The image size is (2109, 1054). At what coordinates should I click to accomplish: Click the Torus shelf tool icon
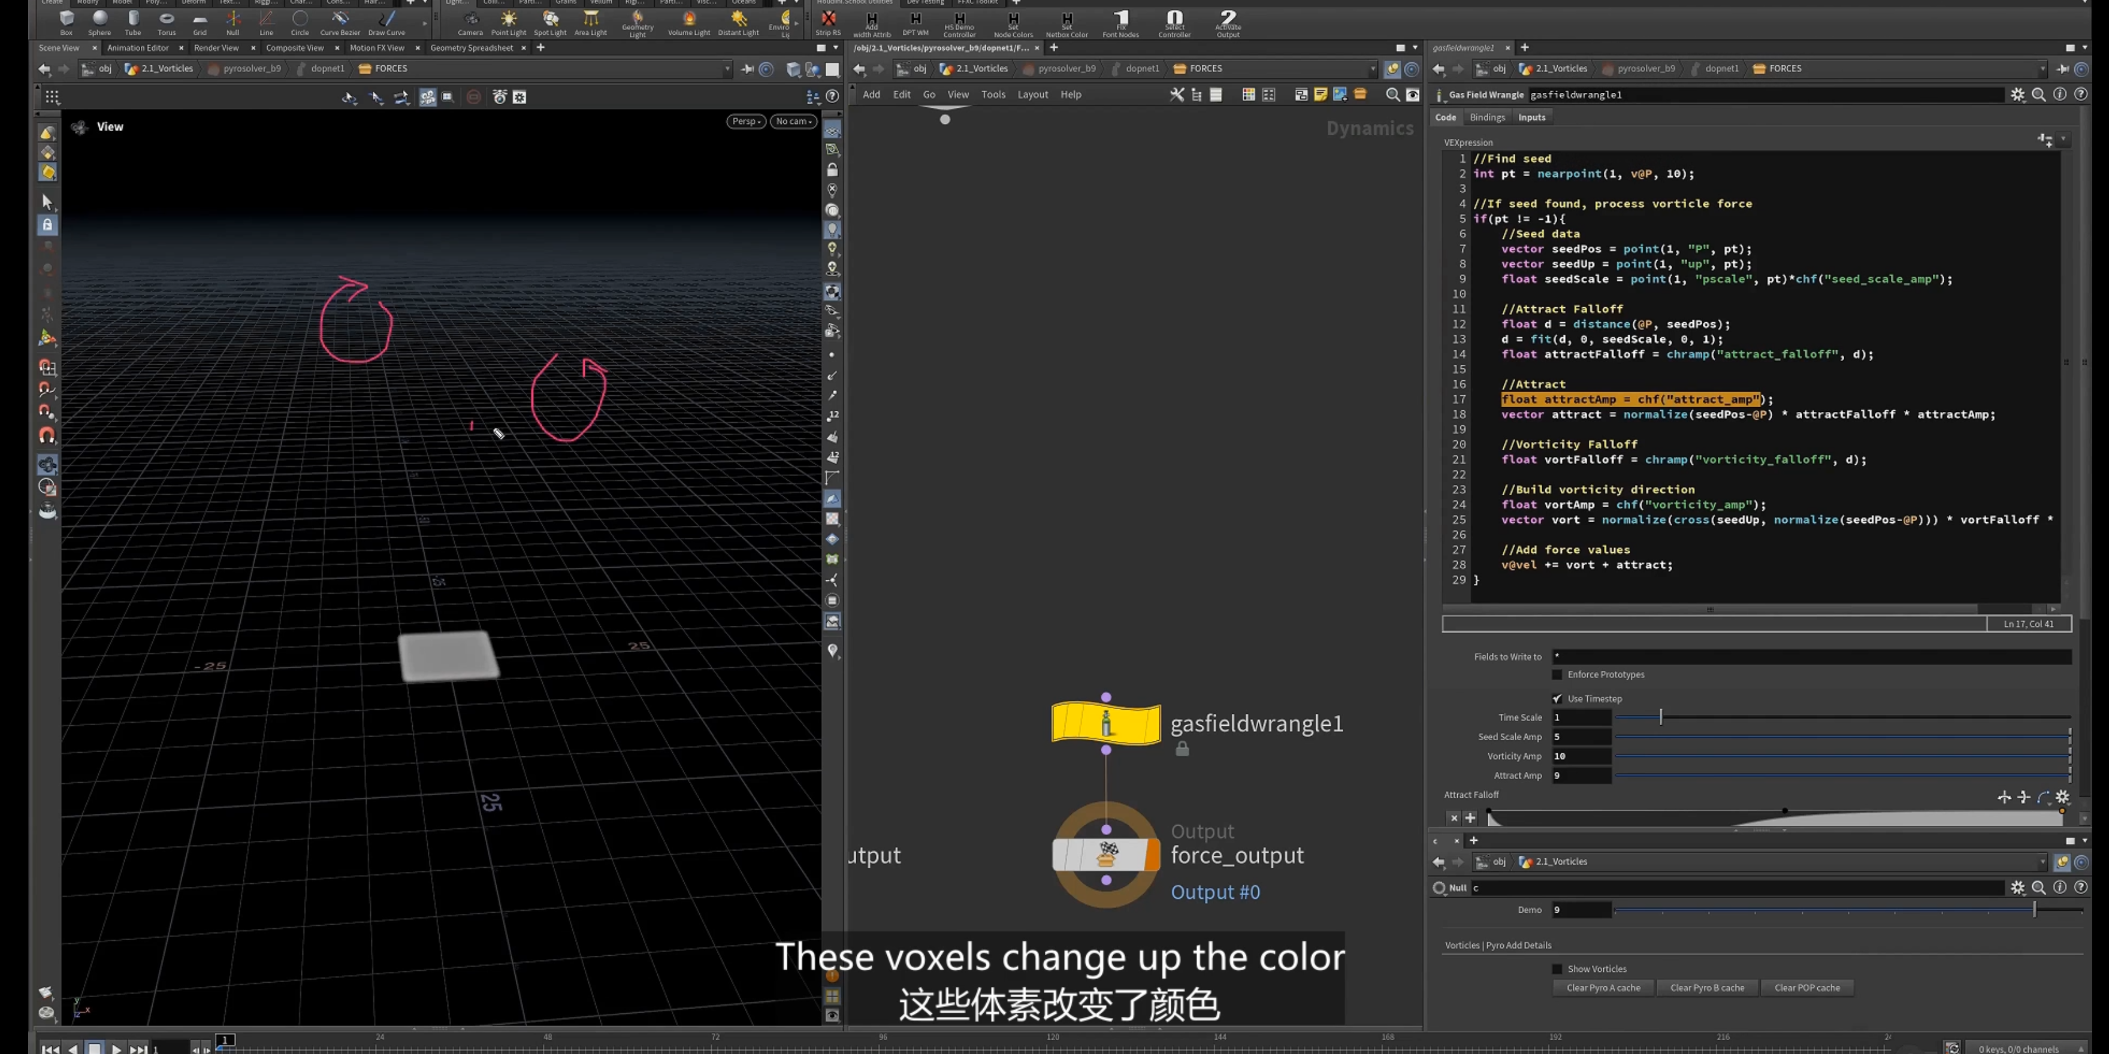tap(166, 23)
